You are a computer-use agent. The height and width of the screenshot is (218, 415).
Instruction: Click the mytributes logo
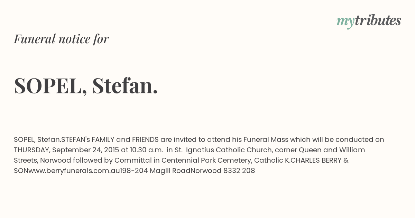click(x=369, y=21)
